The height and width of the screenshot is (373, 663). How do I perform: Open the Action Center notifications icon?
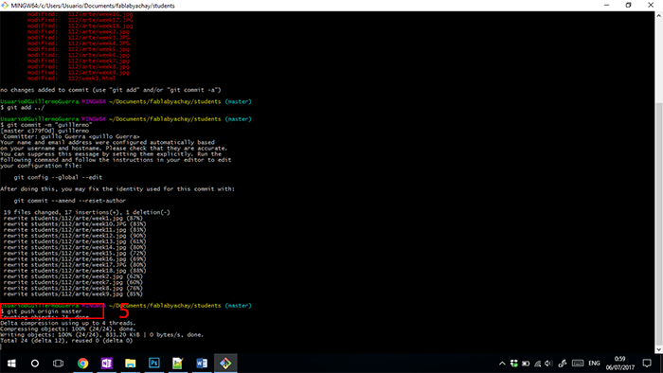coord(647,364)
